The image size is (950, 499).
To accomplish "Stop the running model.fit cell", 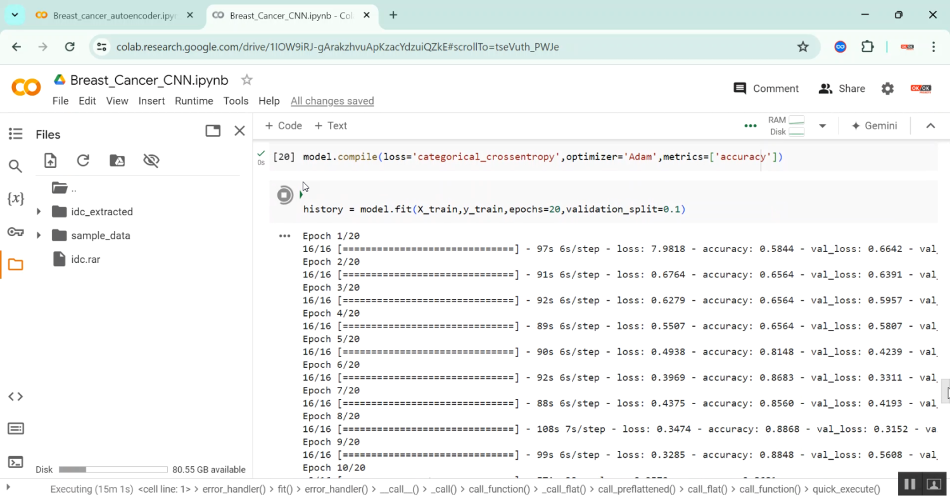I will [x=284, y=195].
